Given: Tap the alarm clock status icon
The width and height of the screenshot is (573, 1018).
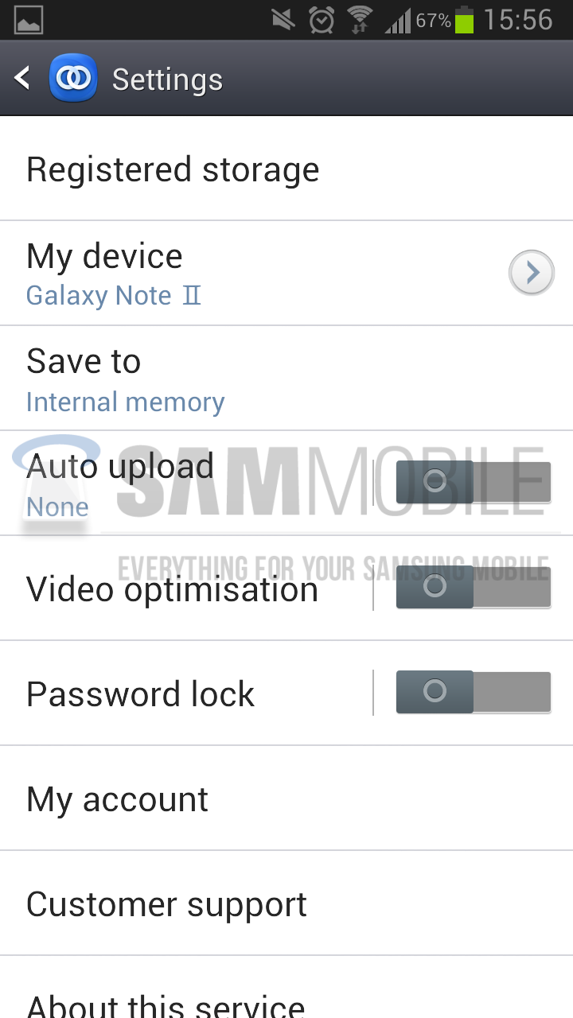Looking at the screenshot, I should click(322, 20).
